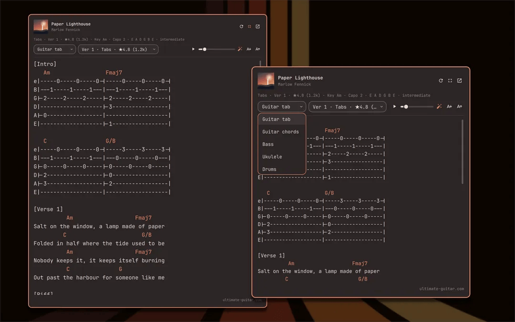Viewport: 515px width, 322px height.
Task: Click lyric 'Folded in half where the tide'
Action: 81,243
